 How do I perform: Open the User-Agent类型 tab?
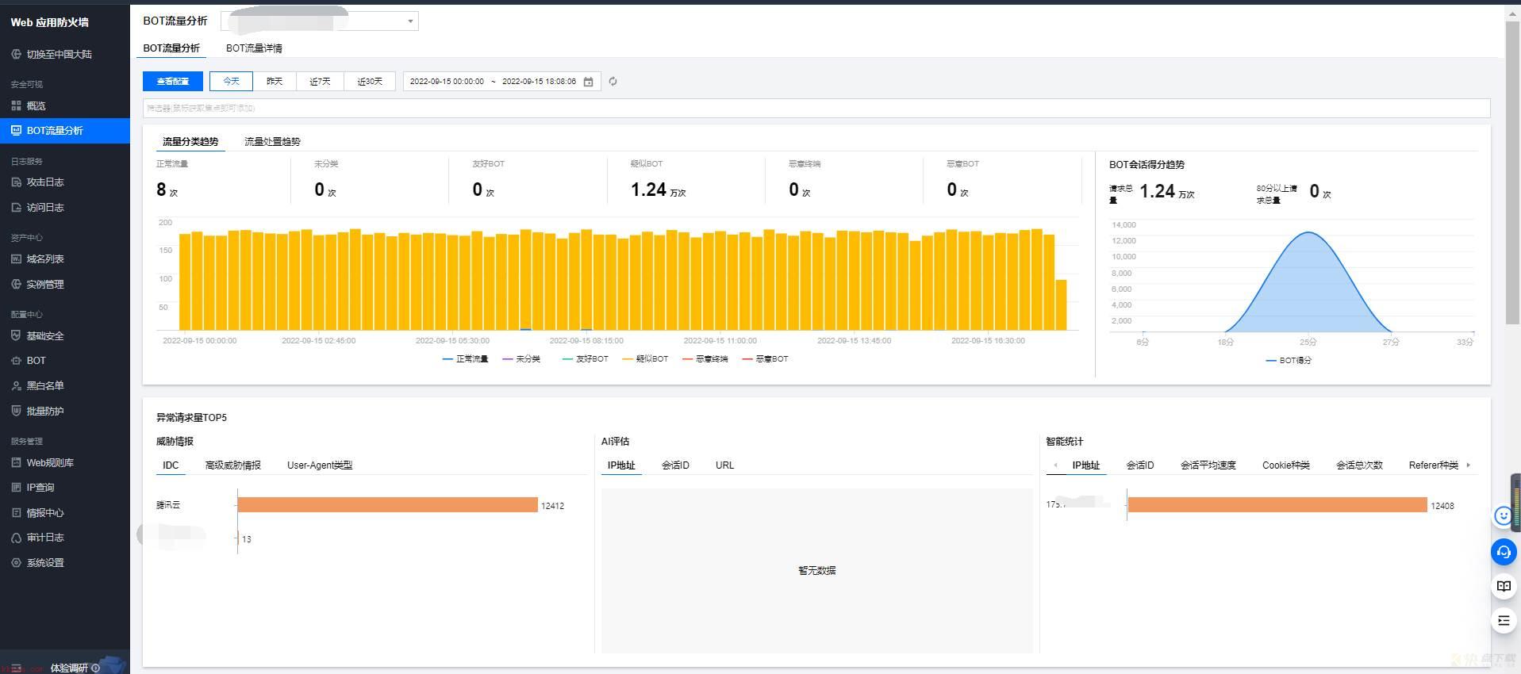320,465
